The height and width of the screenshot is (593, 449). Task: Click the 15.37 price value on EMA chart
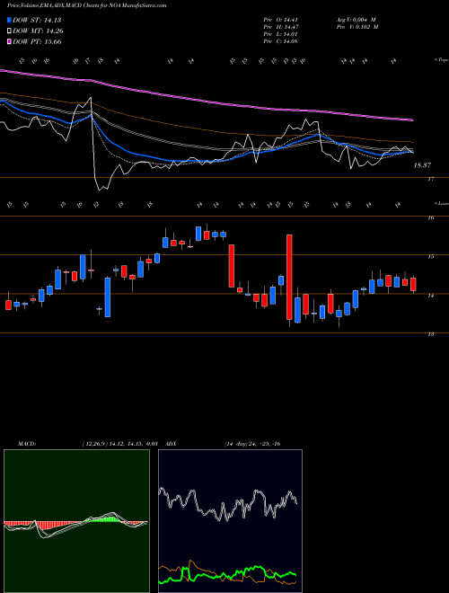coord(422,165)
